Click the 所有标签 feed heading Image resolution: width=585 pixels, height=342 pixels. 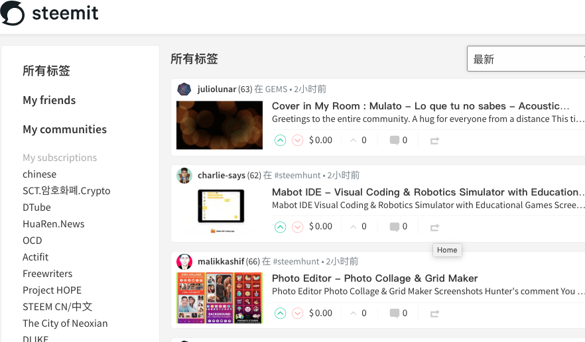[194, 58]
